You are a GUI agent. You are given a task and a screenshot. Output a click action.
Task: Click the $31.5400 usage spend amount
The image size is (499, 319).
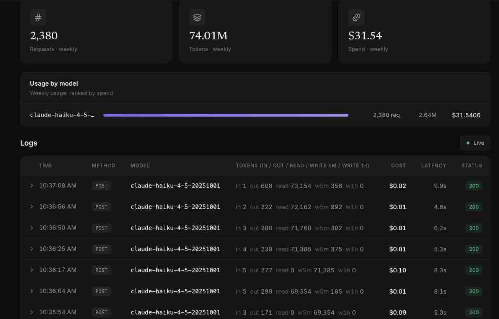tap(466, 115)
